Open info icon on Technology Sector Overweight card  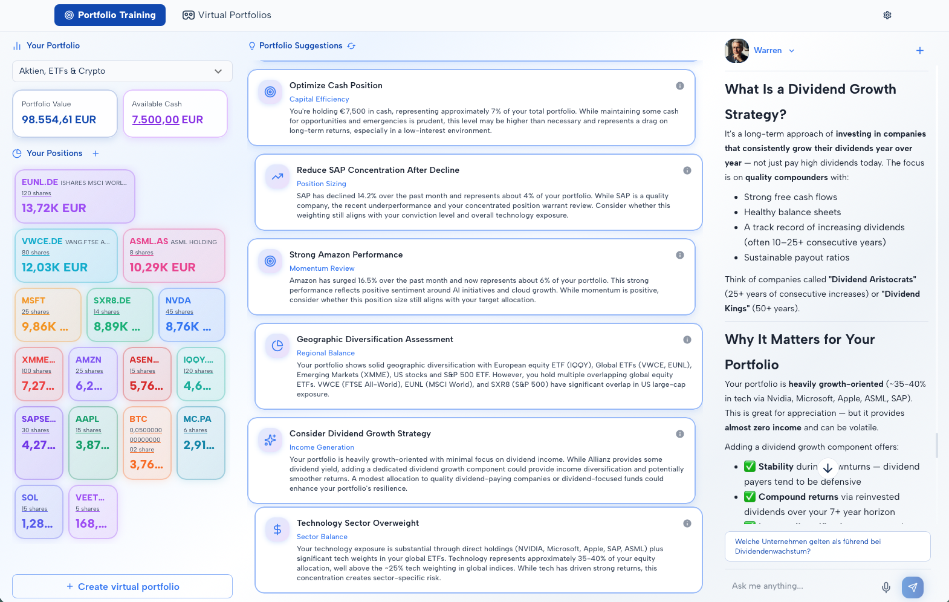(687, 523)
